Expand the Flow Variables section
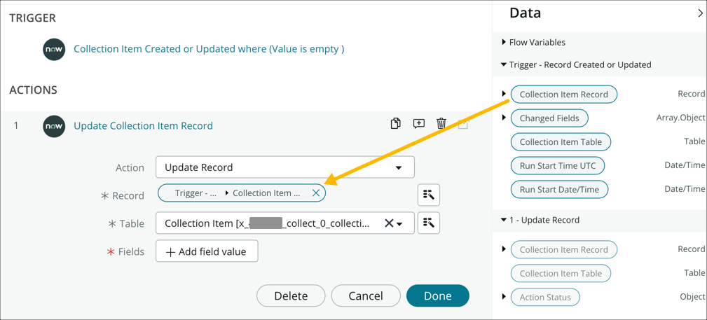The height and width of the screenshot is (320, 707). point(504,43)
